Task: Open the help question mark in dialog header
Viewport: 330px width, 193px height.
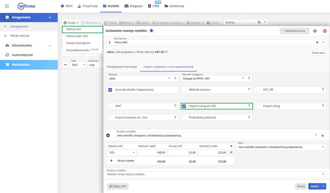Action: click(315, 31)
